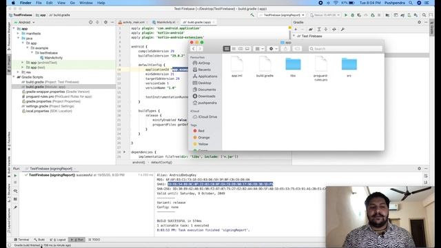Screen dimensions: 441x248
Task: Click the Apple menu icon
Action: coord(13,3)
